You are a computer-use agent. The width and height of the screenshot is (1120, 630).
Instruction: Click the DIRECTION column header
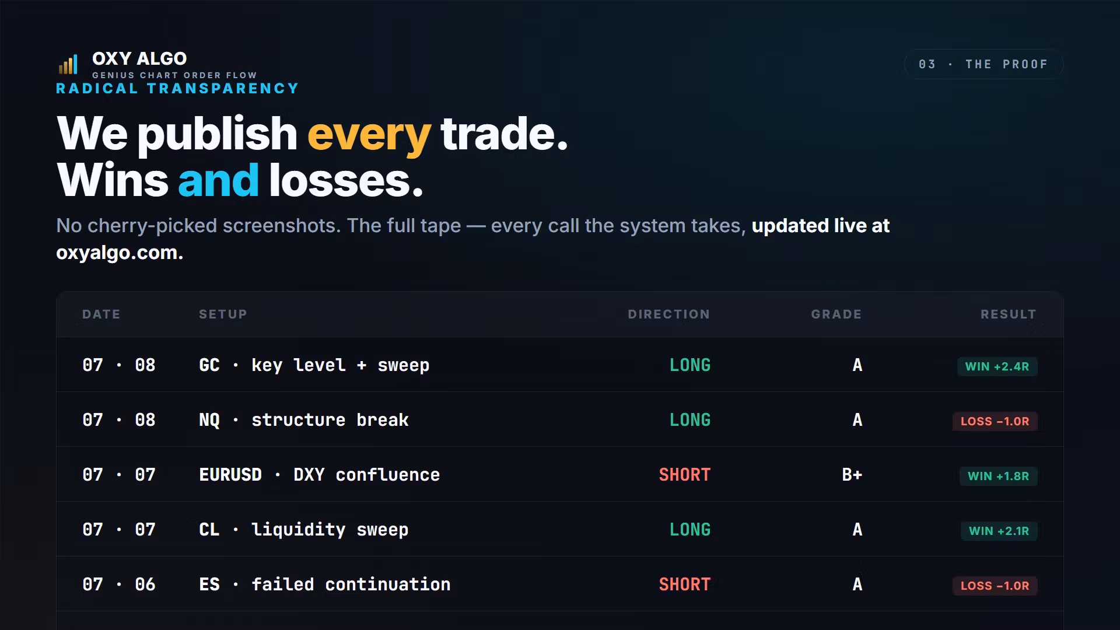pyautogui.click(x=669, y=314)
